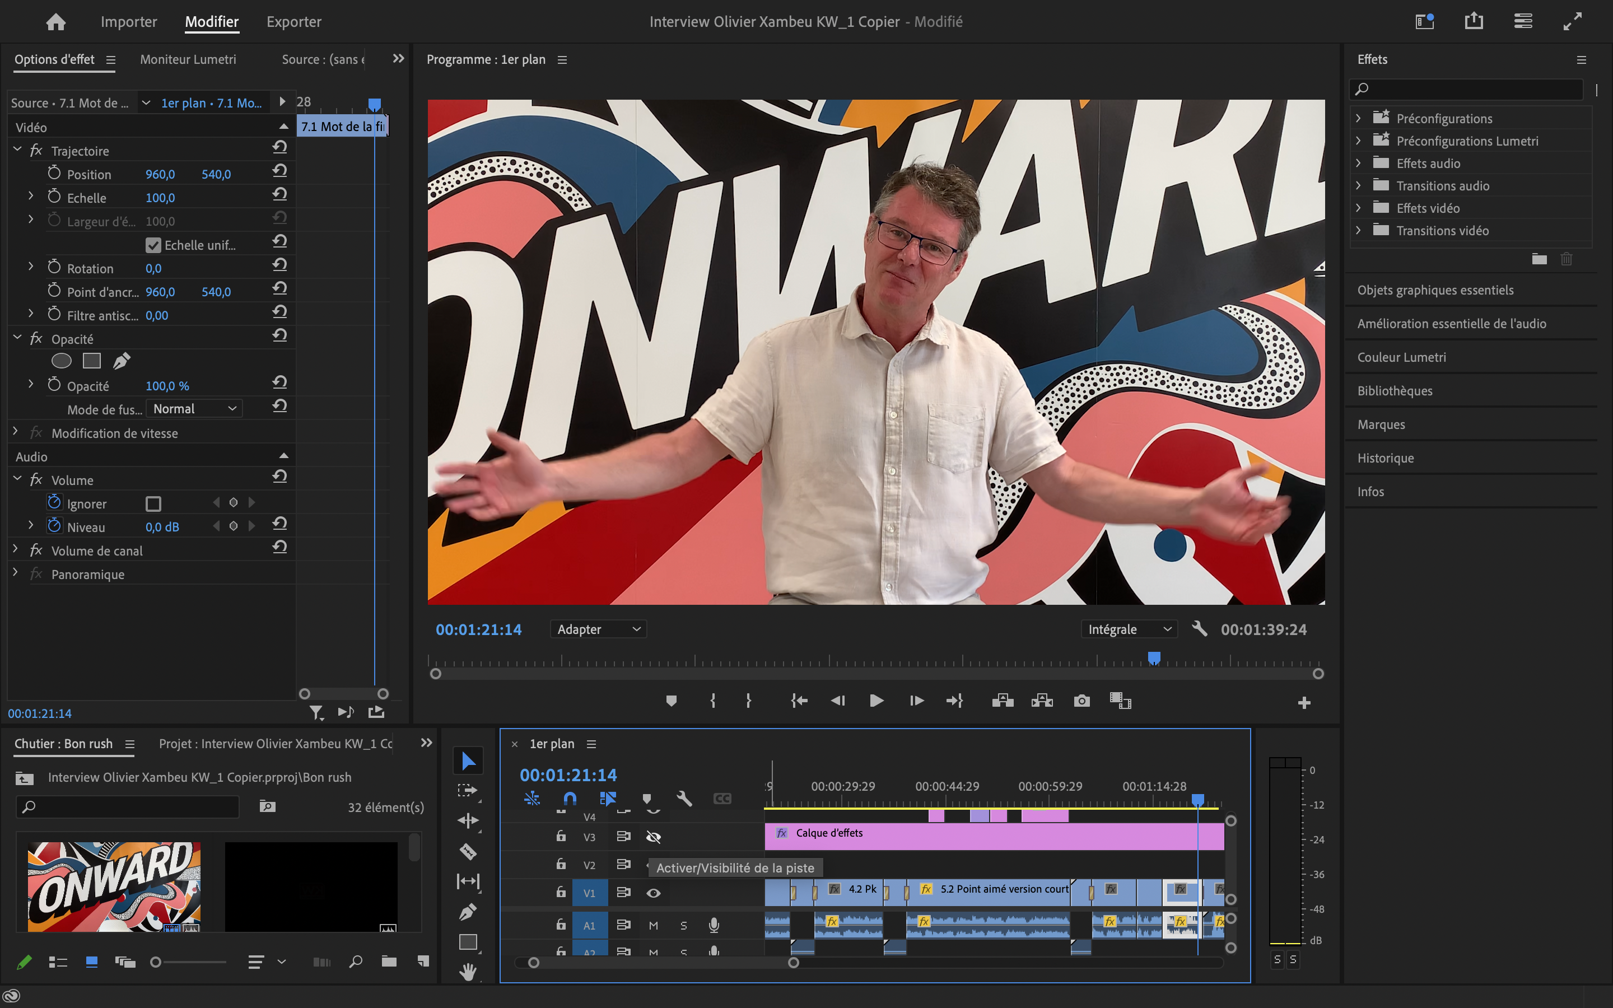Open the Mode de fusion Normal dropdown

(194, 409)
